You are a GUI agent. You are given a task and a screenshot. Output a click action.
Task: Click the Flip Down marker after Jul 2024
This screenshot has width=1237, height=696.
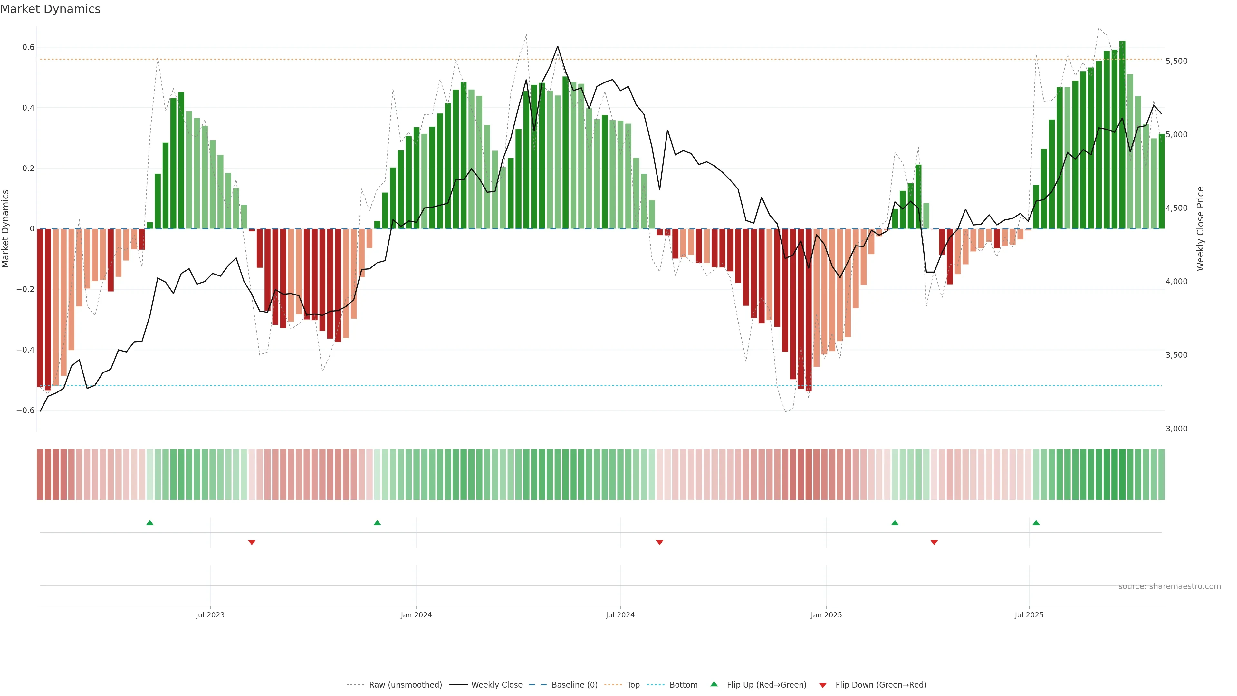659,542
